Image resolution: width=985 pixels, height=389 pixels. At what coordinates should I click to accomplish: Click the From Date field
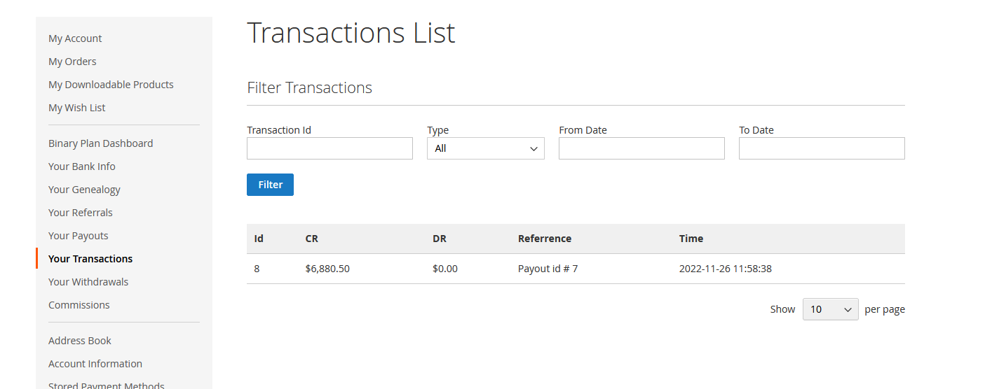[x=641, y=148]
